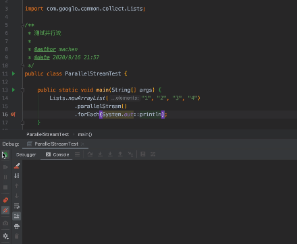Click ParallelStreamTest in breadcrumb bar

click(x=48, y=134)
